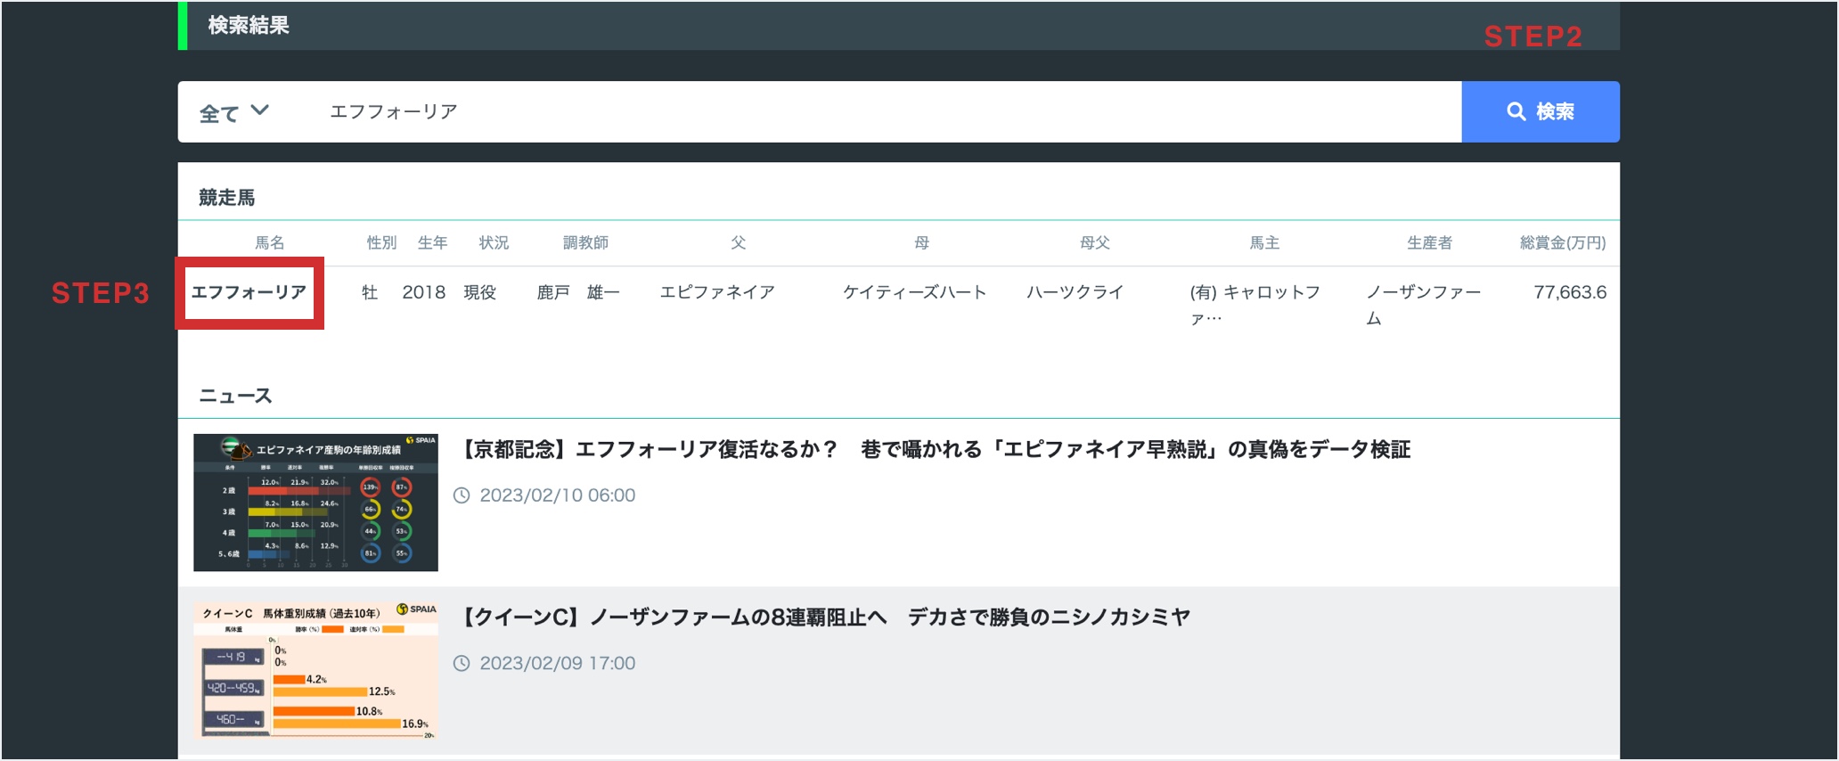The height and width of the screenshot is (761, 1839).
Task: Click the blue 検索 search button
Action: (x=1540, y=111)
